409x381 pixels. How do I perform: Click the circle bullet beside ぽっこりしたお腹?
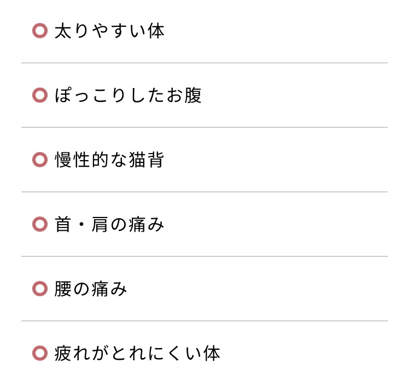pyautogui.click(x=40, y=95)
